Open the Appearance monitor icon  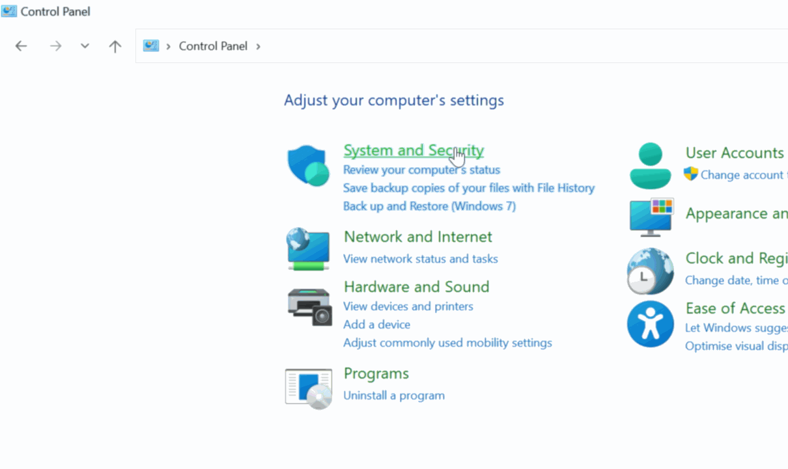[x=651, y=217]
